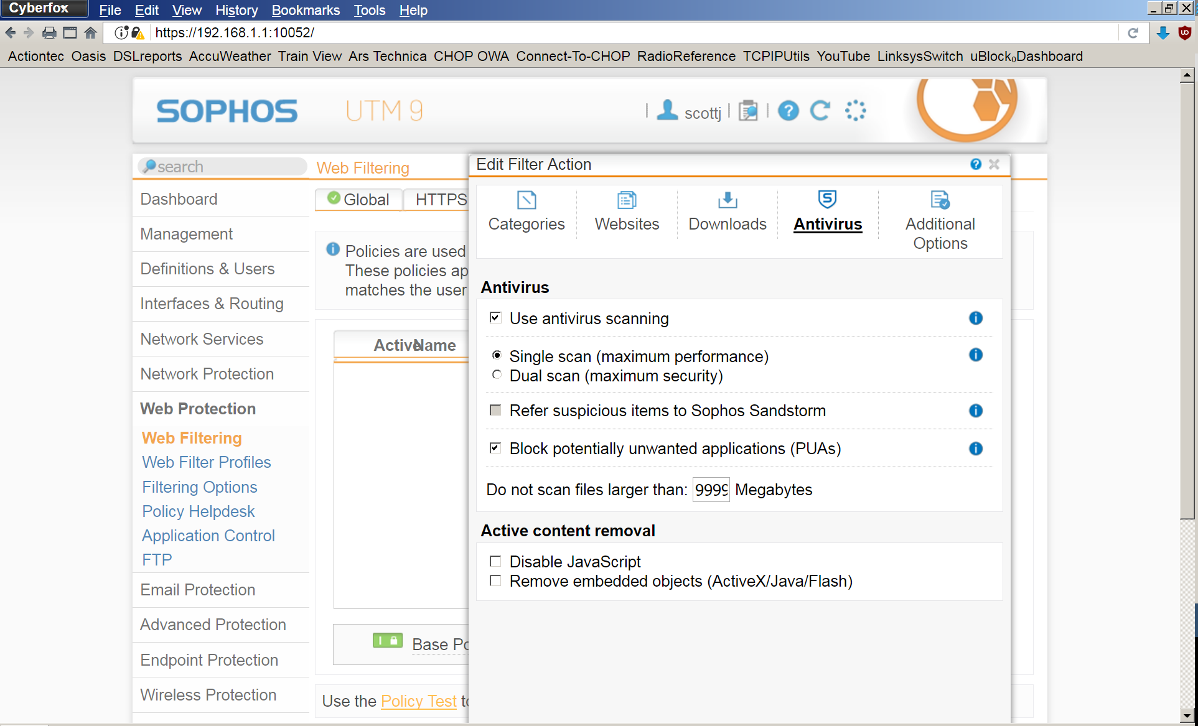Click the dotted spinner icon in the Sophos header
1198x726 pixels.
point(856,111)
